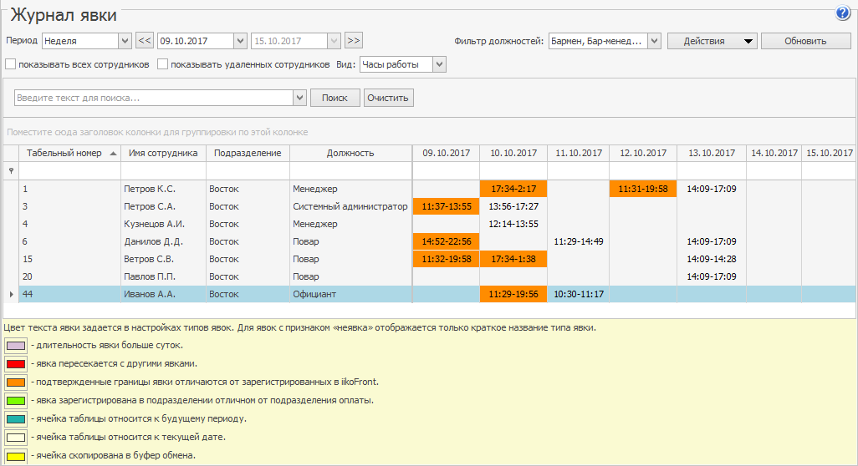
Task: Click the row indicator arrow beside row 44
Action: pyautogui.click(x=11, y=294)
